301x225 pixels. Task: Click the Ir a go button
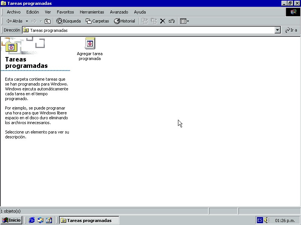[291, 30]
